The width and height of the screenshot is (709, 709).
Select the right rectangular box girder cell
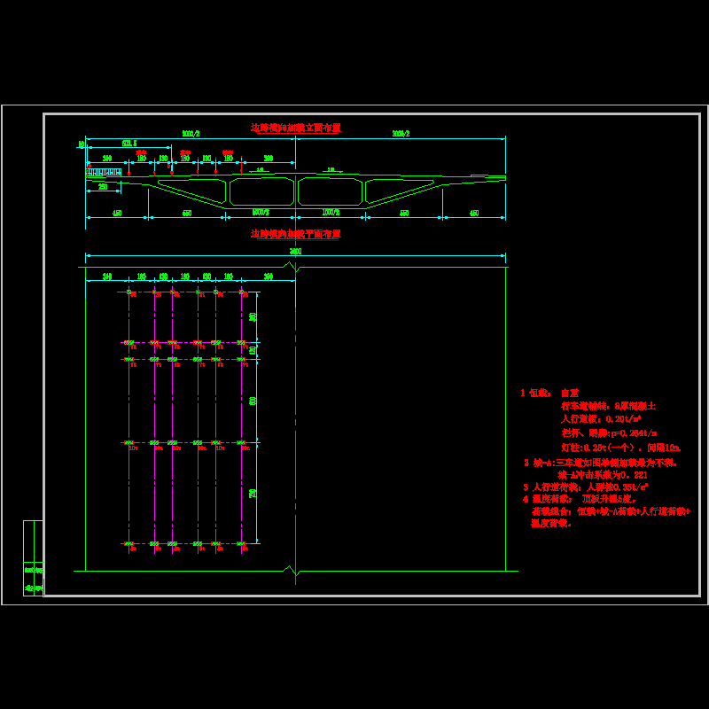click(331, 191)
